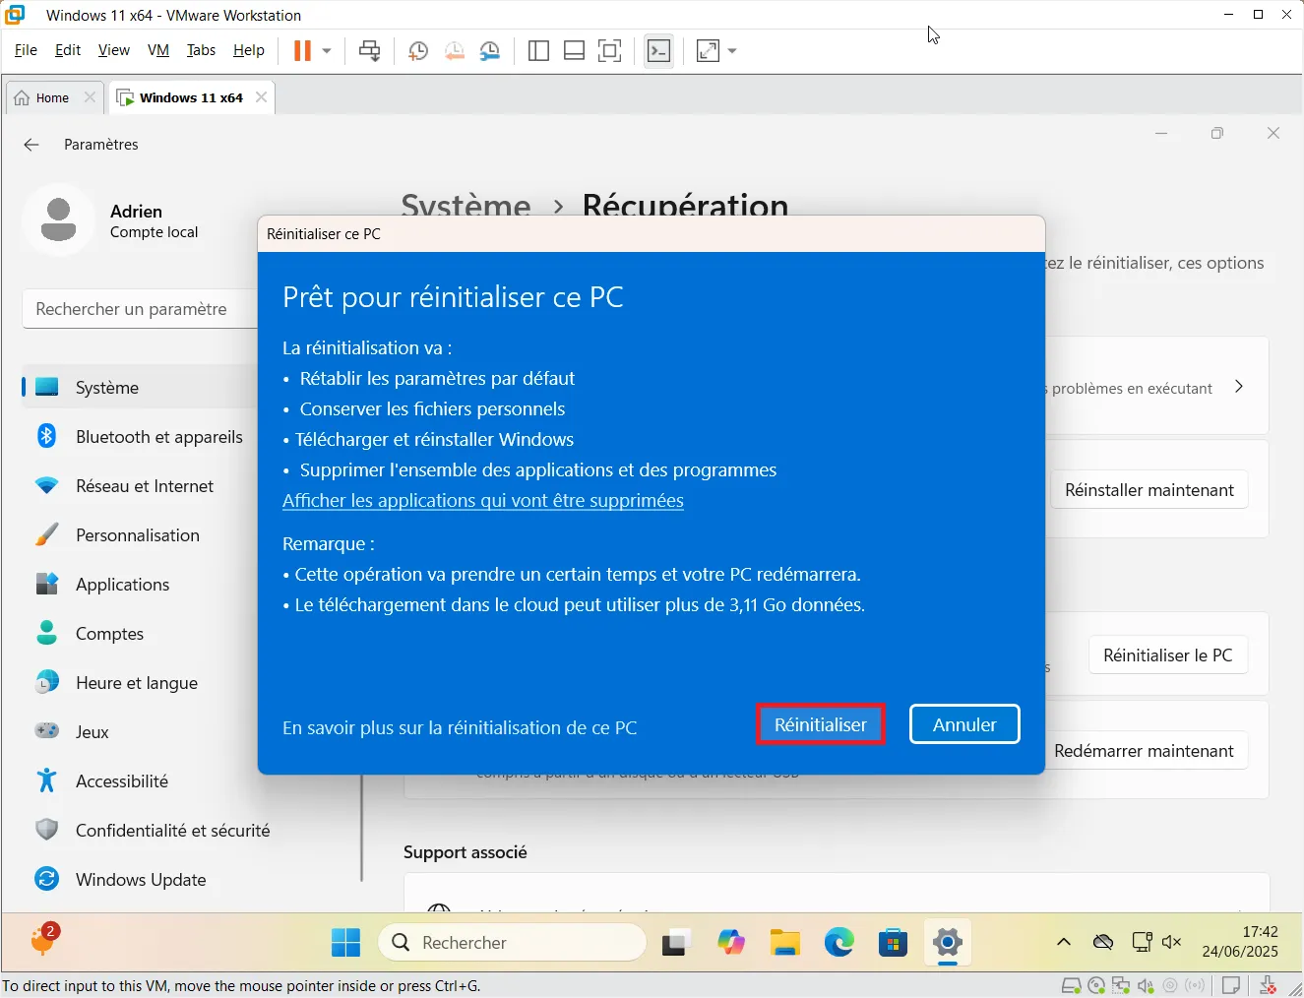Toggle the thumbnail bar icon in toolbar

pos(574,51)
